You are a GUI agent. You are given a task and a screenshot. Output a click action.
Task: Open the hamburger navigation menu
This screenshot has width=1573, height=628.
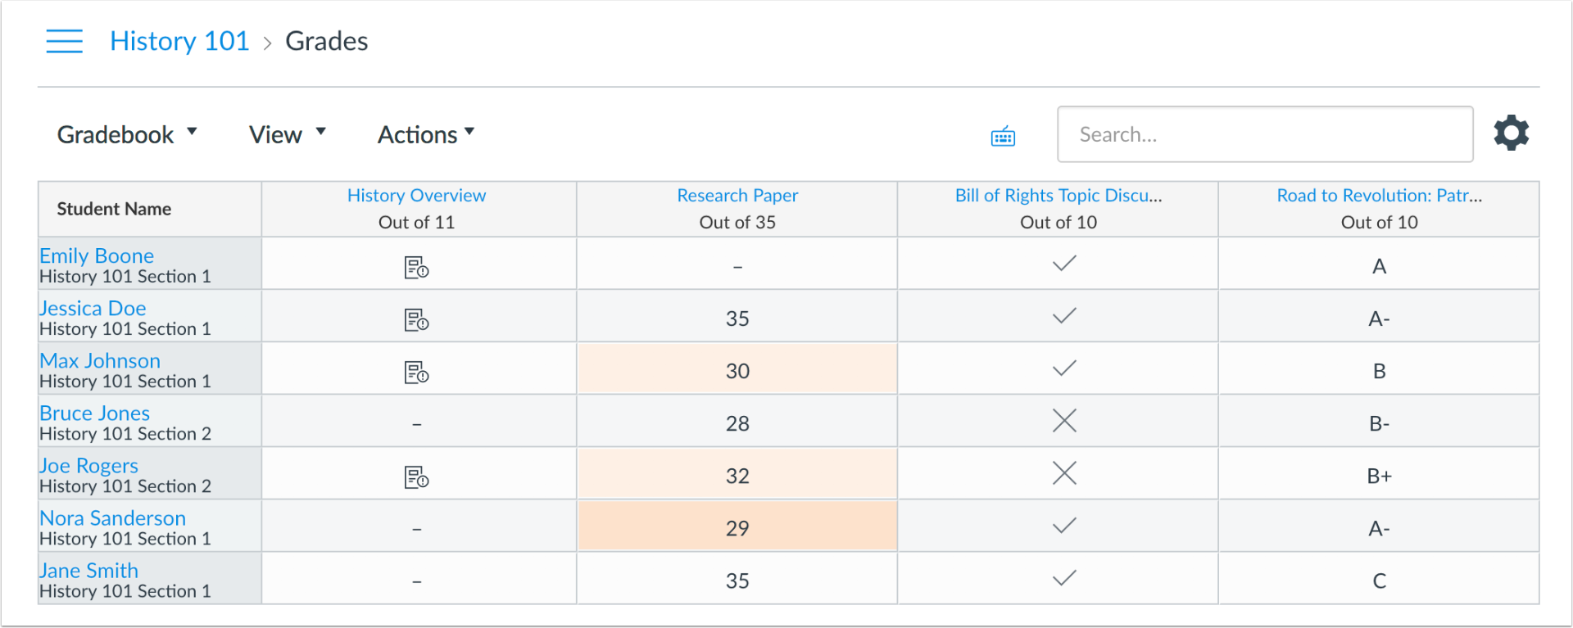(x=64, y=41)
